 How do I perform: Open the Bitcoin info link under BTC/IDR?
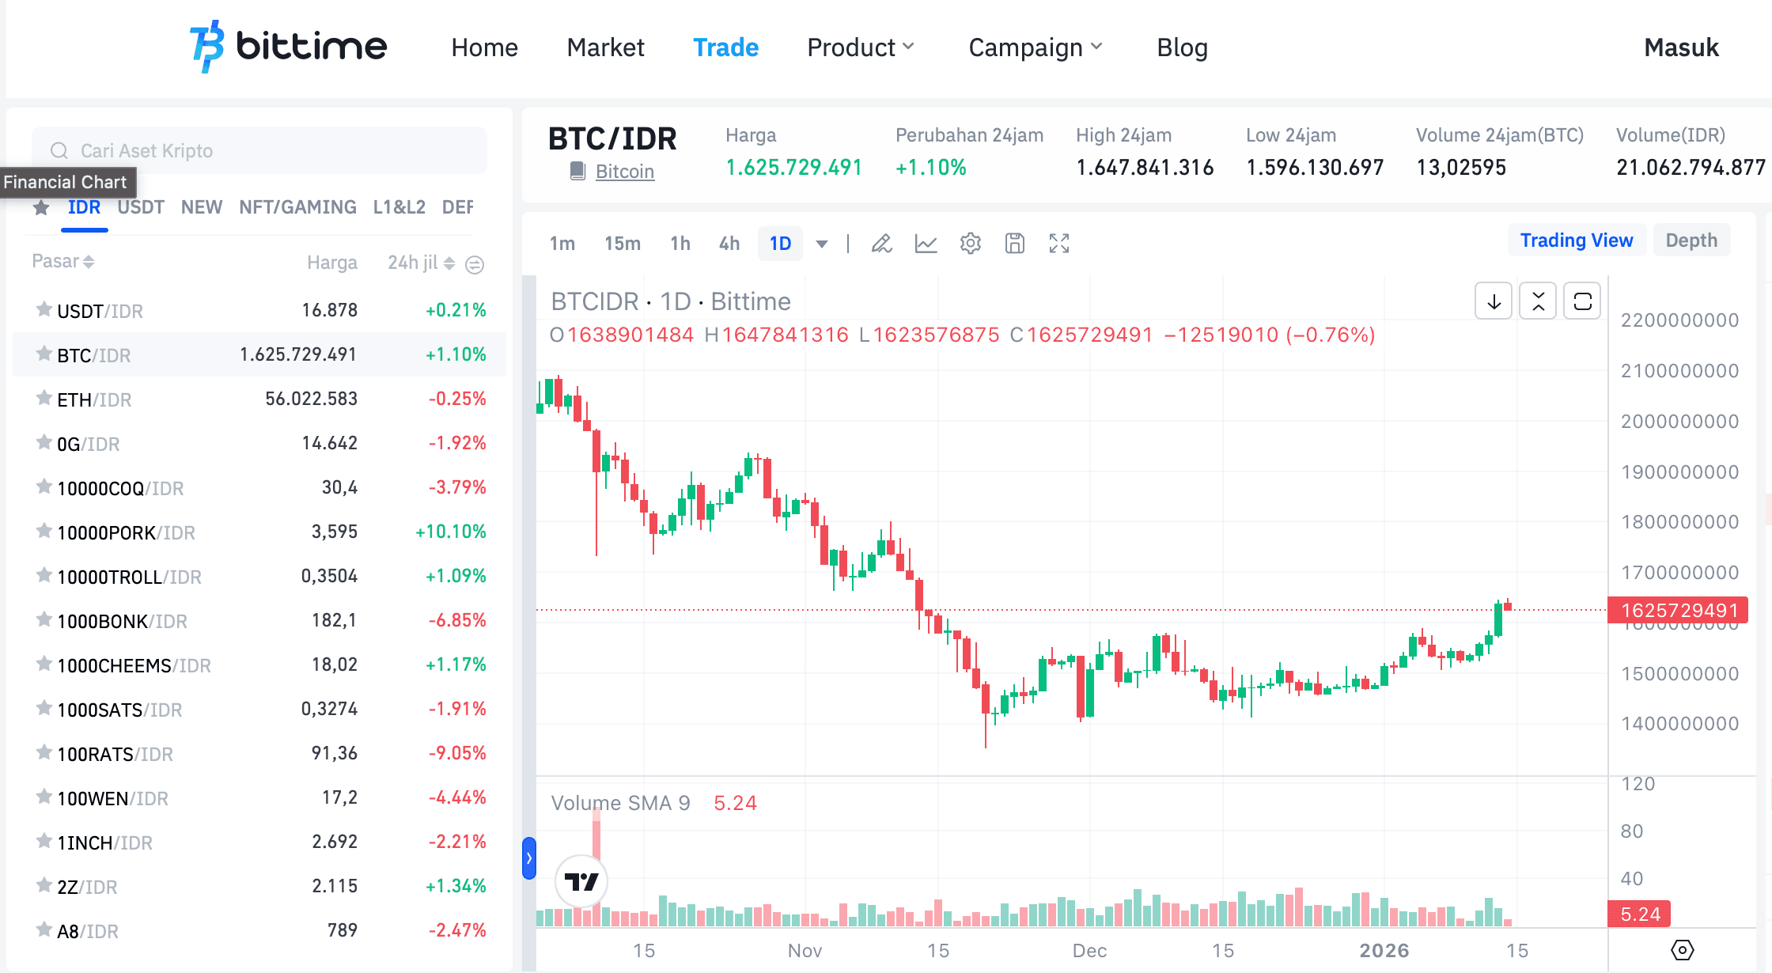(624, 171)
